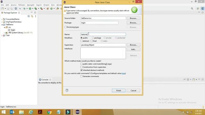The image size is (205, 115).
Task: Expand the JRE System Library node
Action: (4, 33)
